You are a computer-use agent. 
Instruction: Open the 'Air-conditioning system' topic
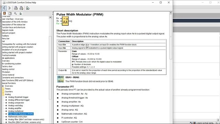(11, 64)
